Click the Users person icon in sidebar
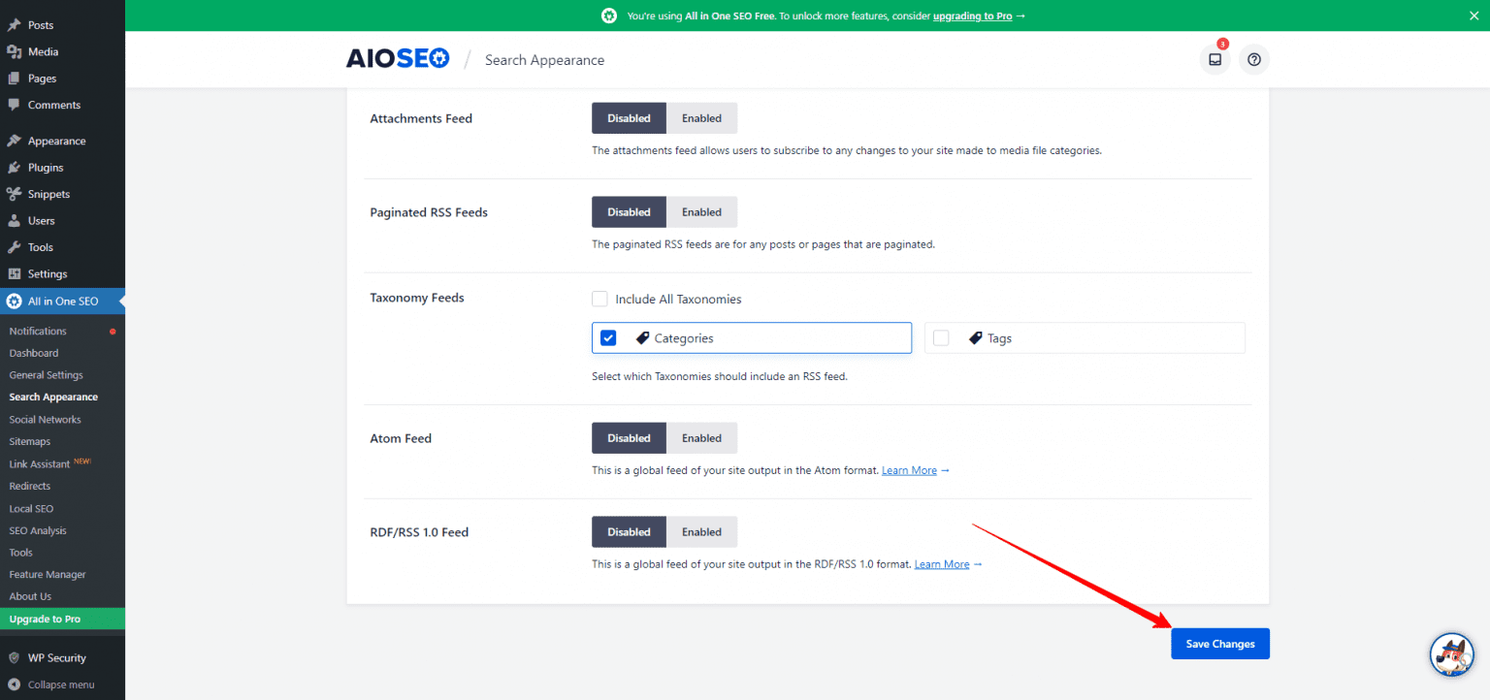Viewport: 1490px width, 700px height. [14, 220]
